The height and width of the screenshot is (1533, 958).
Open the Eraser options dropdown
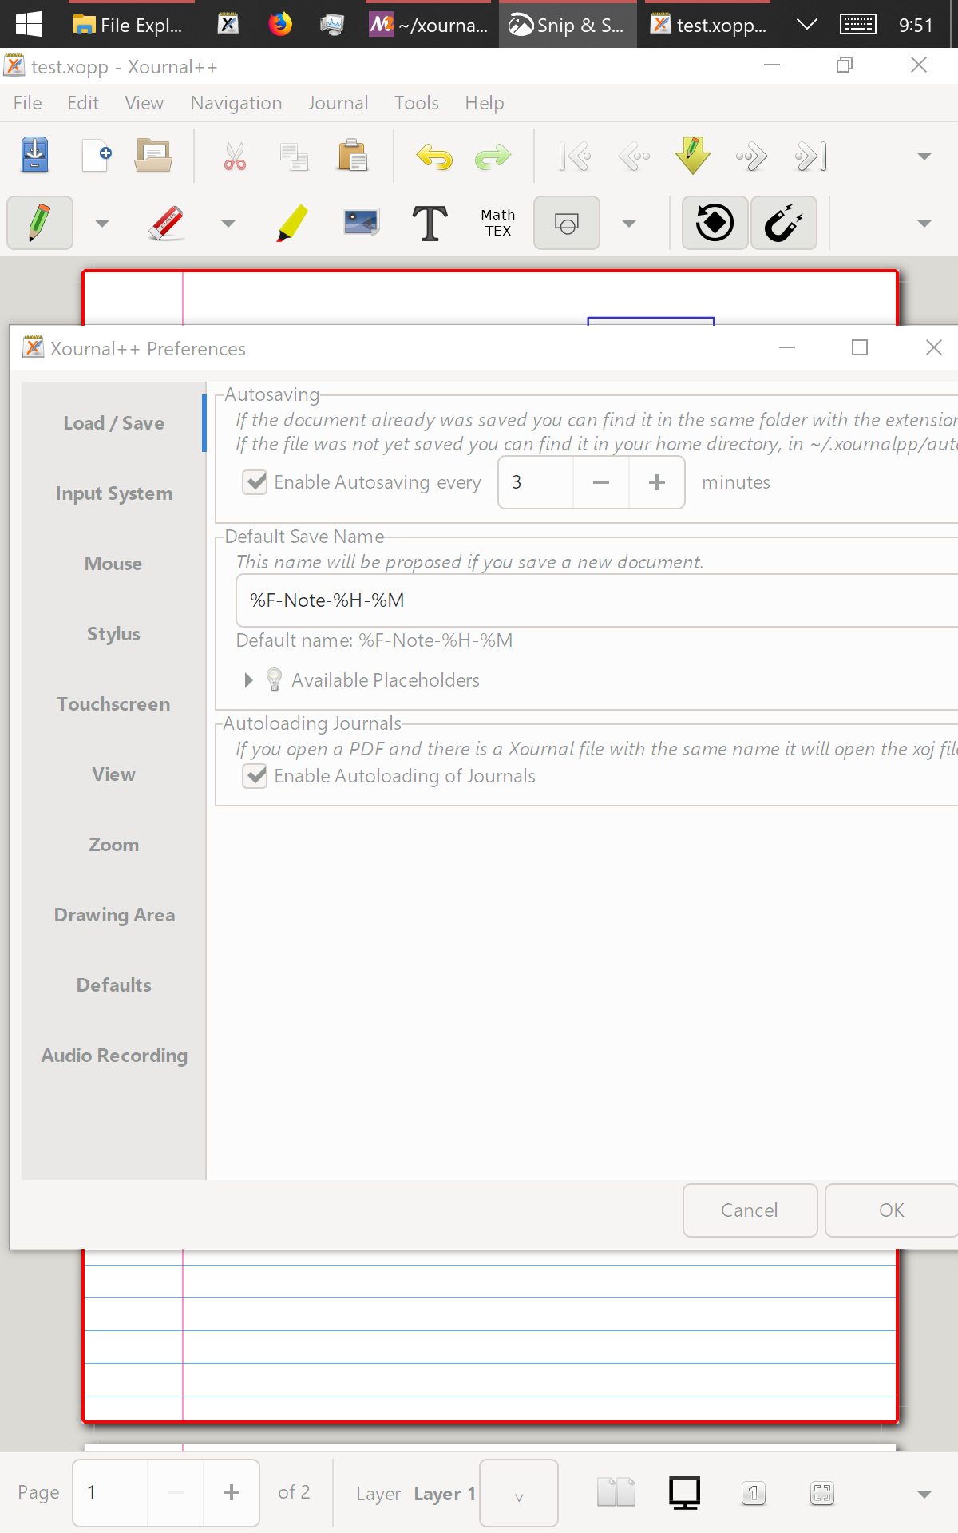pyautogui.click(x=228, y=224)
